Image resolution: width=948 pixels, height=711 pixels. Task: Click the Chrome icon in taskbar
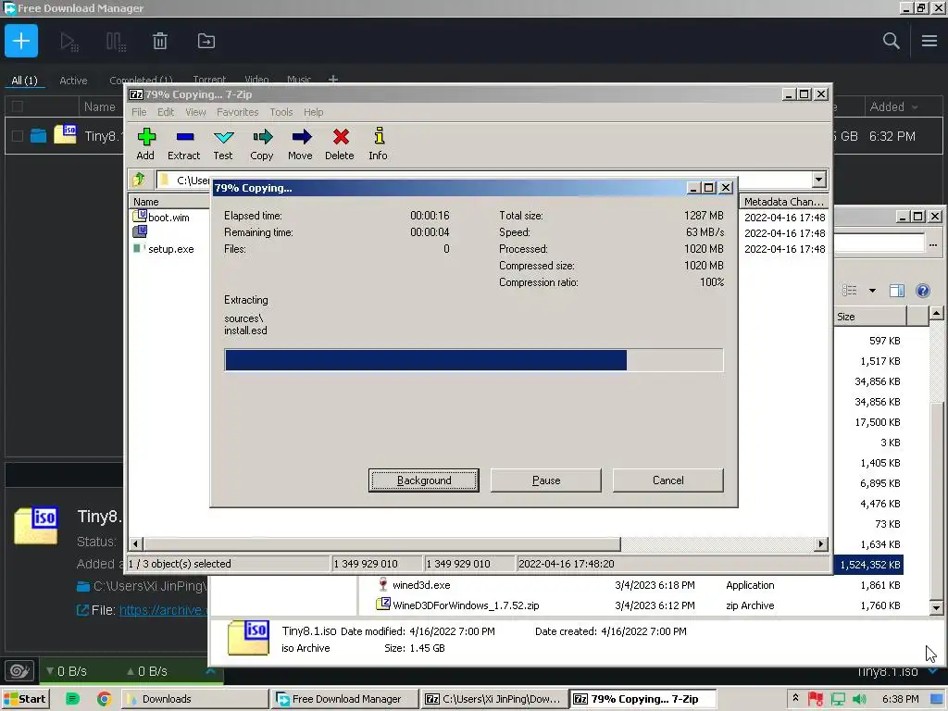tap(104, 699)
